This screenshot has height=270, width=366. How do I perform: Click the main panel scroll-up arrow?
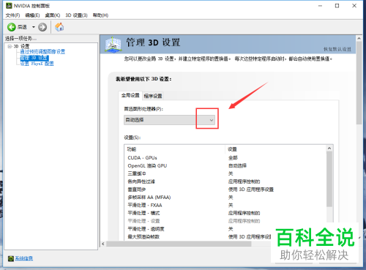[x=359, y=39]
